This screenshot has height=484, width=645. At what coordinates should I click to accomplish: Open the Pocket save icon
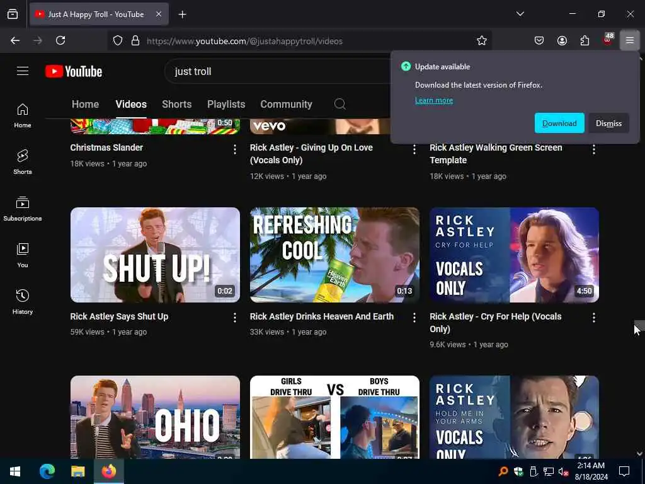click(539, 40)
